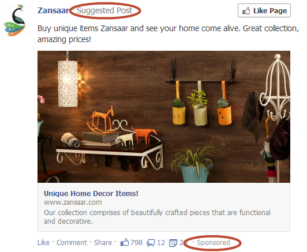307x252 pixels.
Task: Click the comment bubble icon beside 12
Action: pos(151,243)
